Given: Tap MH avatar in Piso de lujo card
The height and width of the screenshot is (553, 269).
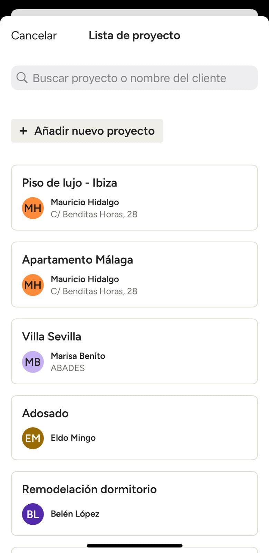Looking at the screenshot, I should tap(33, 208).
